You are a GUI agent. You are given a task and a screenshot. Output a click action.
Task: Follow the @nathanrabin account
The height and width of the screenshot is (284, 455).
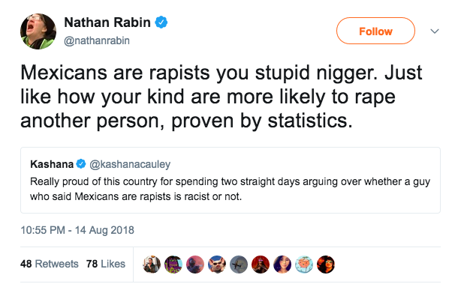point(375,31)
